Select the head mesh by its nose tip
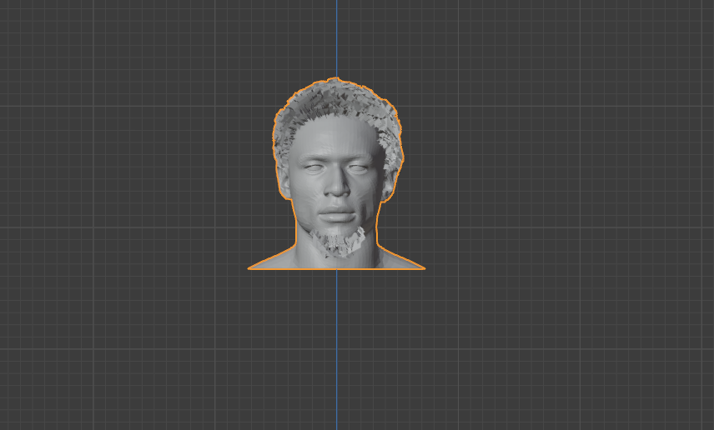Viewport: 714px width, 430px height. click(x=338, y=191)
